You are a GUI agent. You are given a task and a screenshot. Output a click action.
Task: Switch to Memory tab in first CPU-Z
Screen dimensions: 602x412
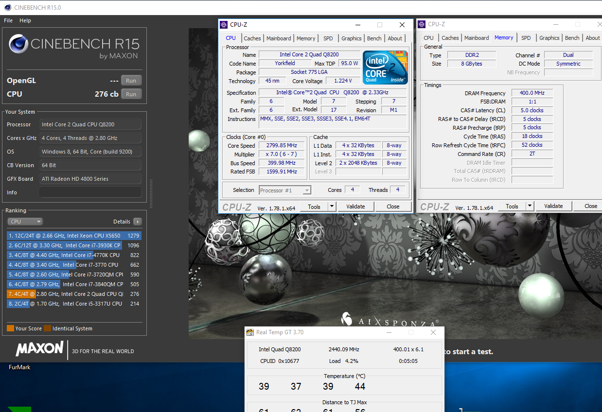coord(306,38)
